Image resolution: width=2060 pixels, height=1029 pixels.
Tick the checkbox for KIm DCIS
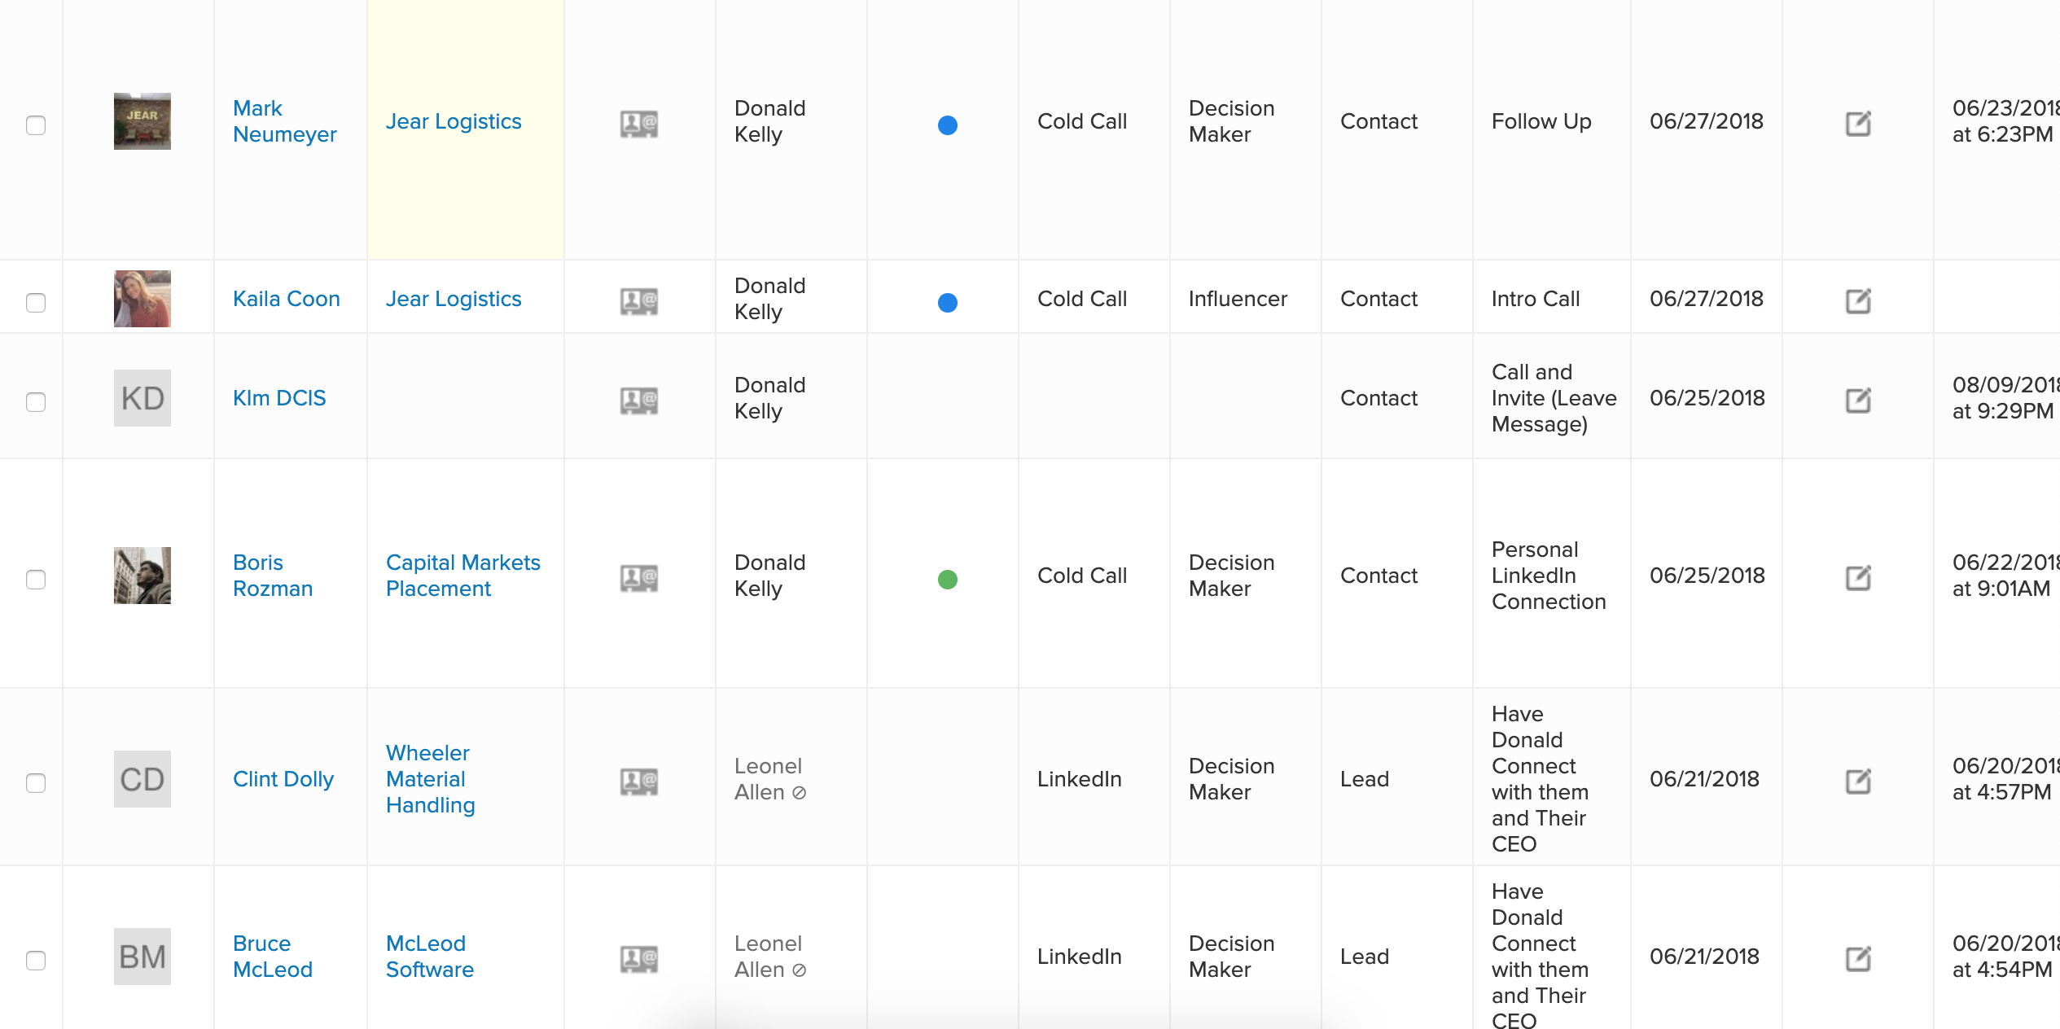[x=36, y=402]
